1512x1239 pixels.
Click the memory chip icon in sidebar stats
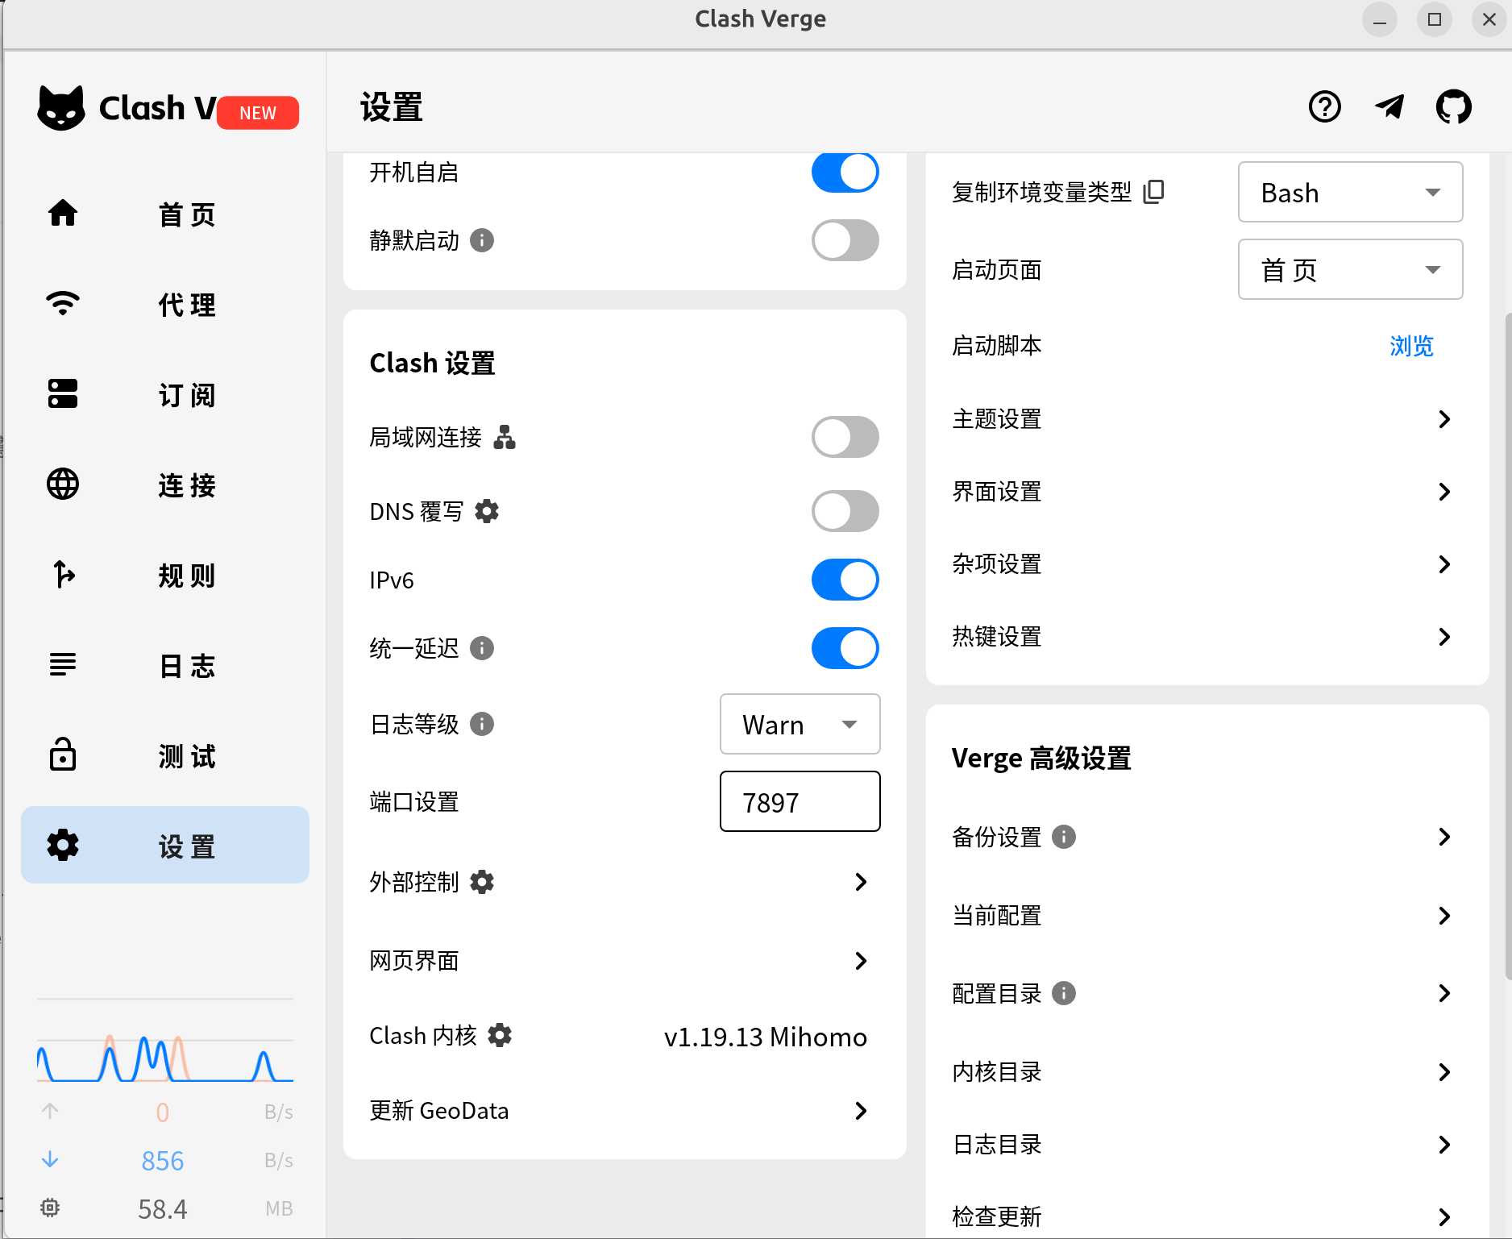pyautogui.click(x=50, y=1208)
